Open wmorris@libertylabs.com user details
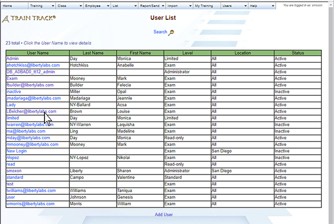Viewport: 334px width, 224px height. pyautogui.click(x=30, y=204)
